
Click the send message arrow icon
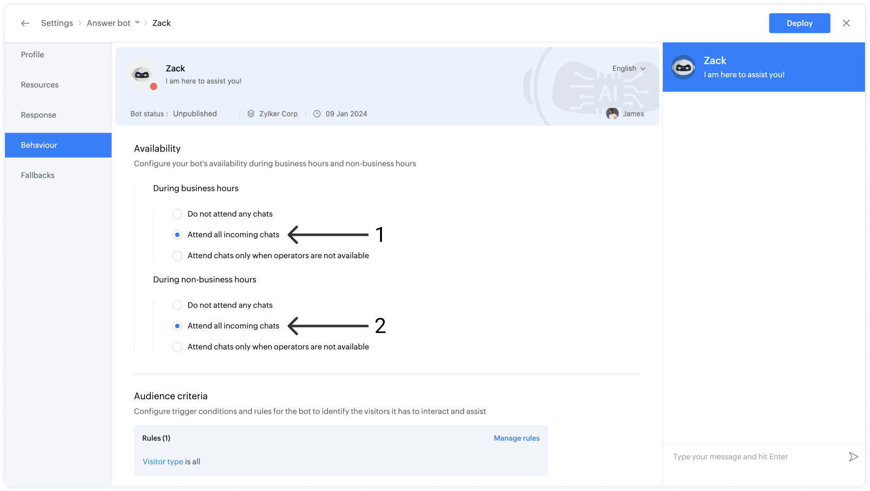coord(853,457)
